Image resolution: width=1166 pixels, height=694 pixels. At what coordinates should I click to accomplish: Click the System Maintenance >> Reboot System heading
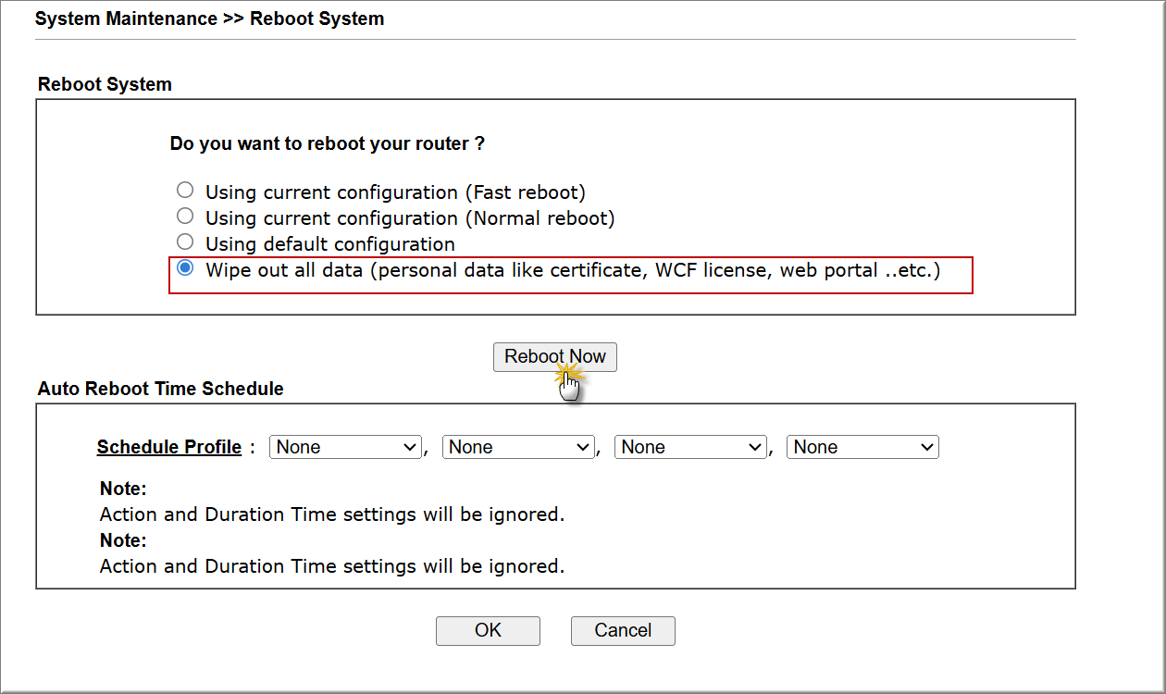209,19
